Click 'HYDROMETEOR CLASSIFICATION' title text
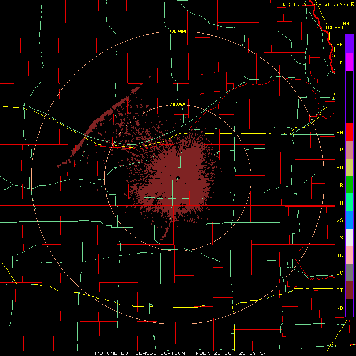Screen dimensions: 356x356 [139, 353]
